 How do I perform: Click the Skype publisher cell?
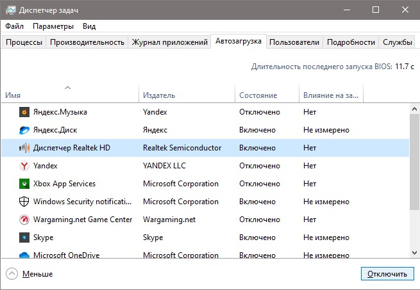pos(153,238)
